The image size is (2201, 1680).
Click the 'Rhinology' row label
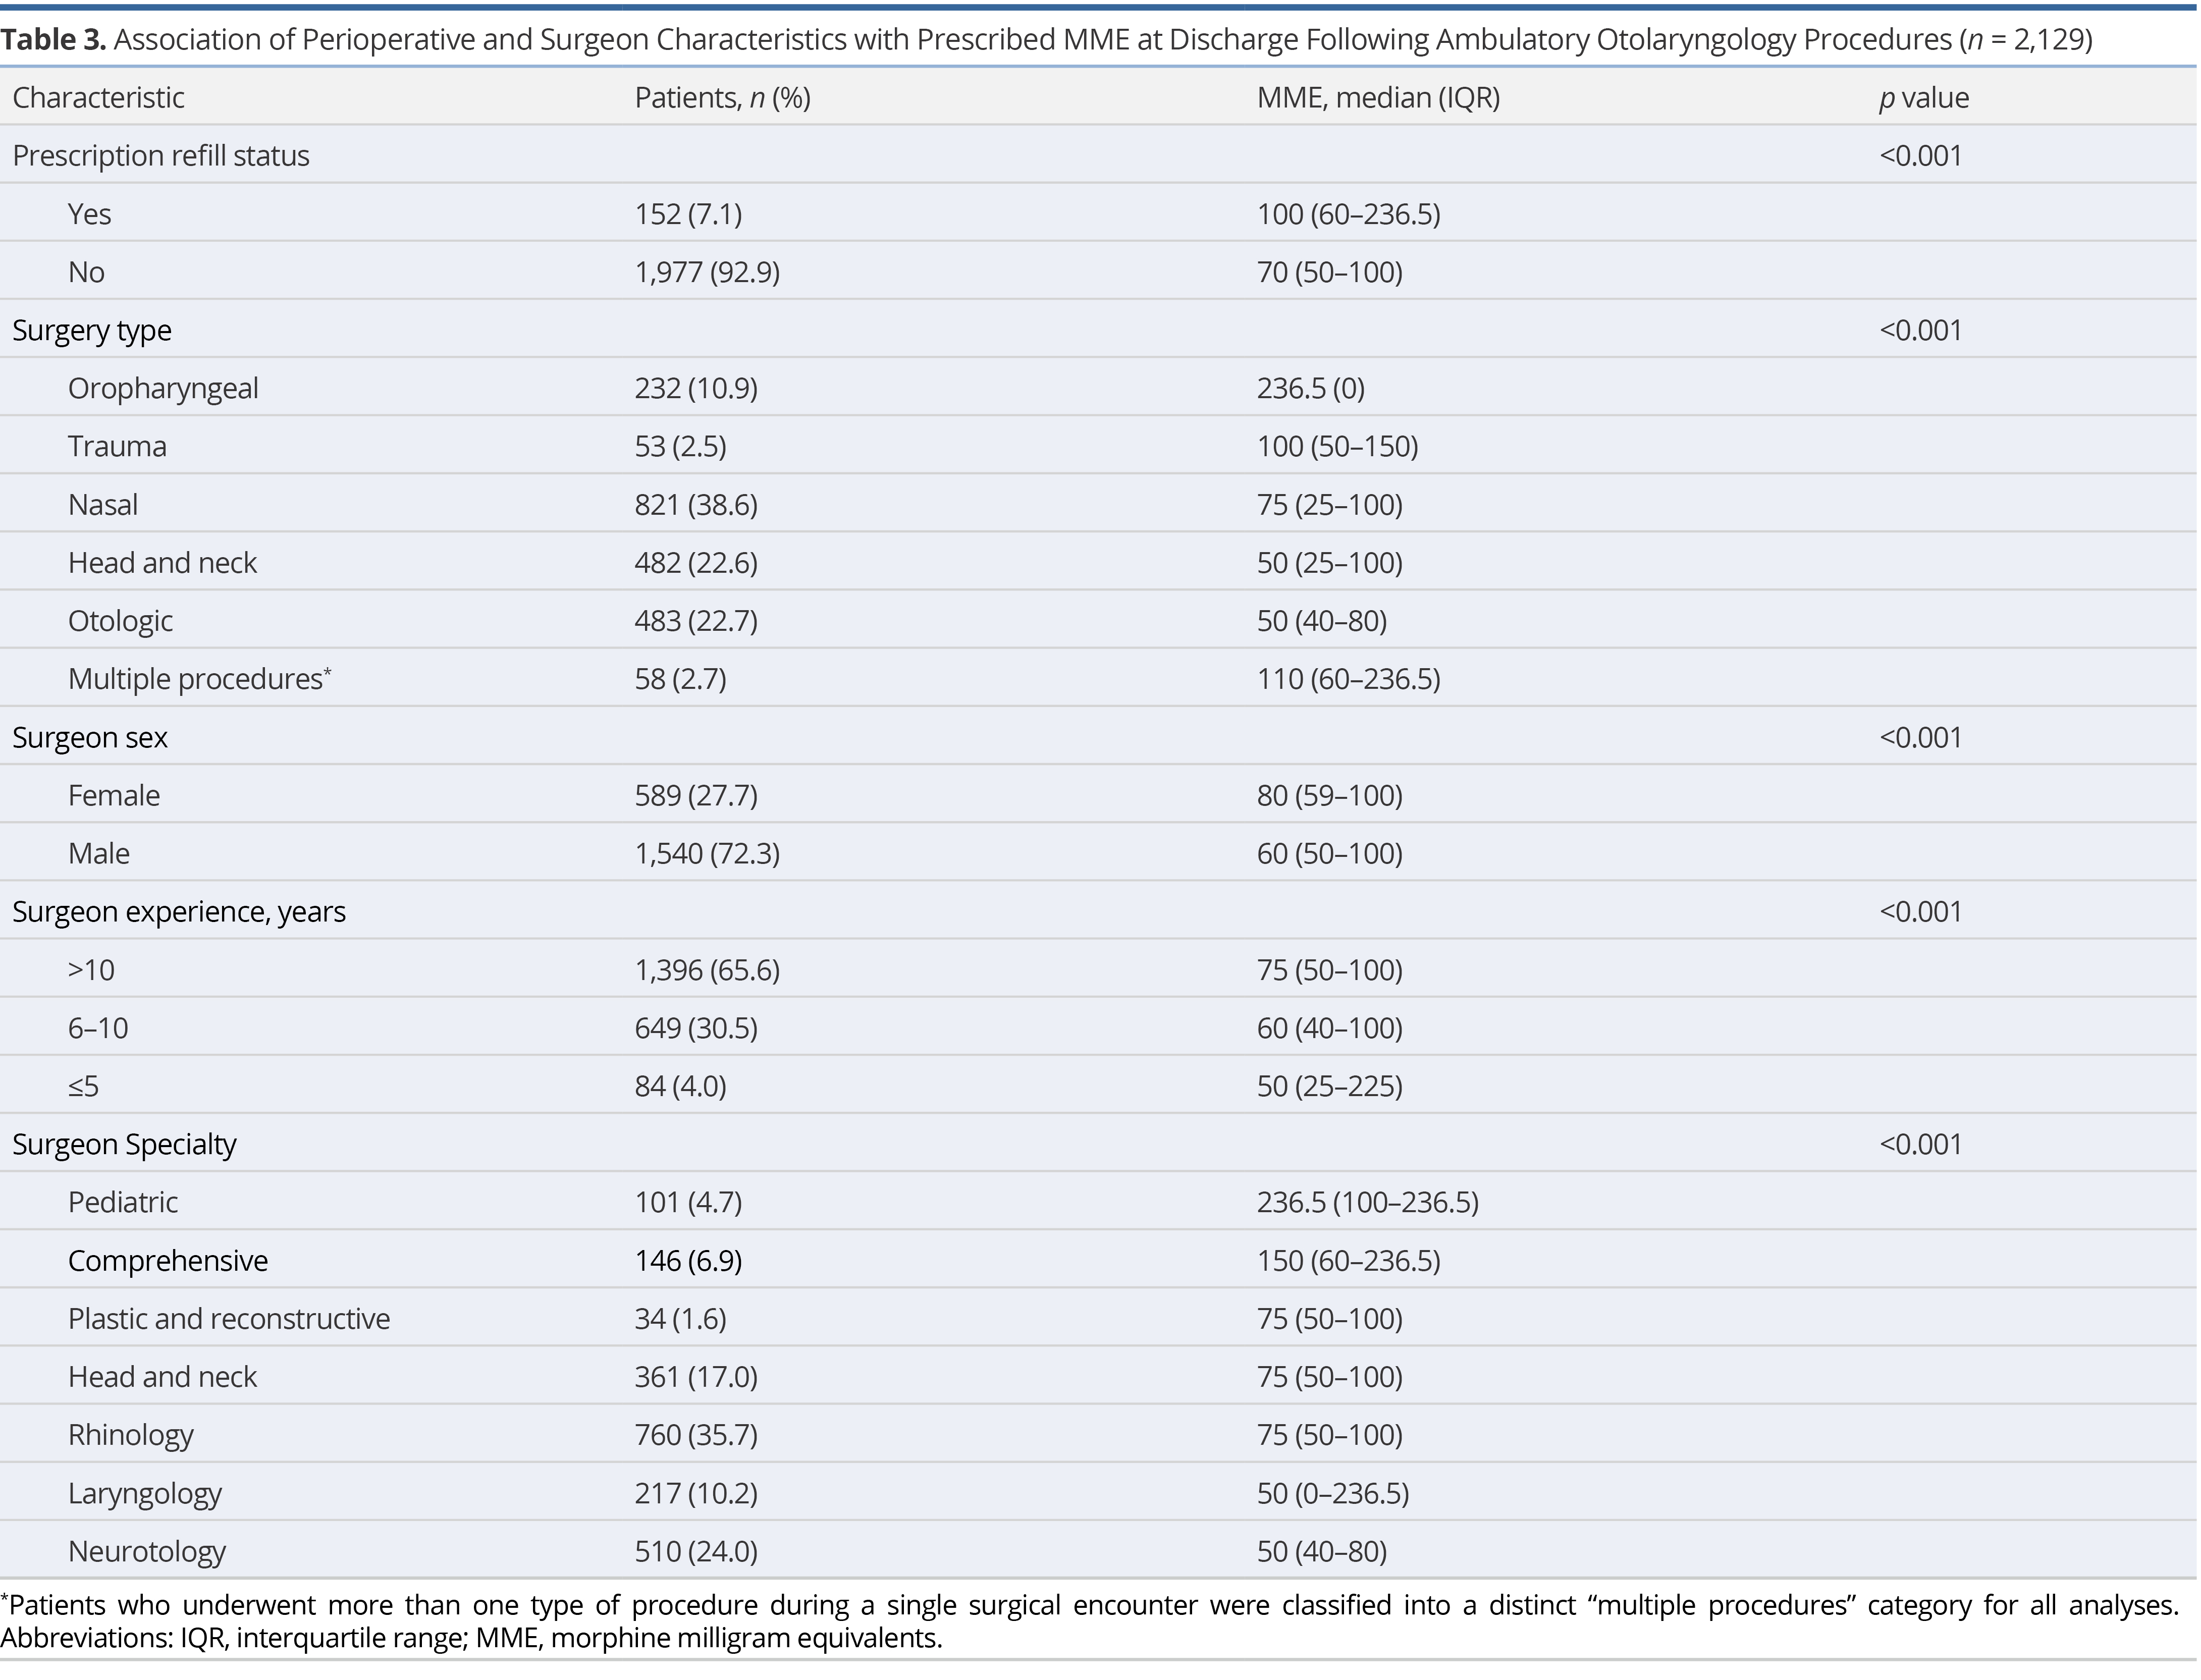[x=131, y=1436]
